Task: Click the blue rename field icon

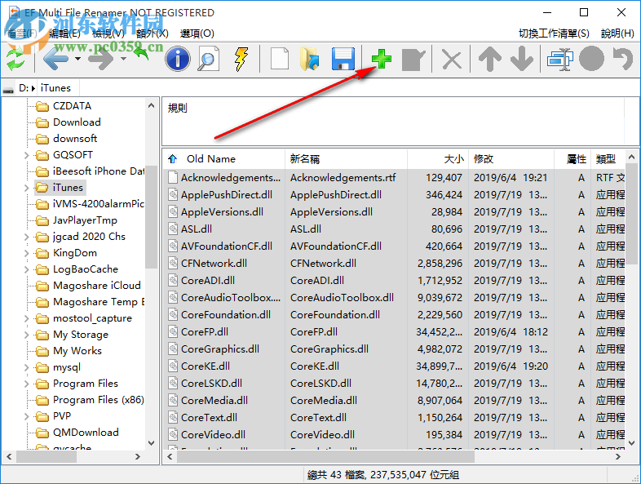Action: coord(559,60)
